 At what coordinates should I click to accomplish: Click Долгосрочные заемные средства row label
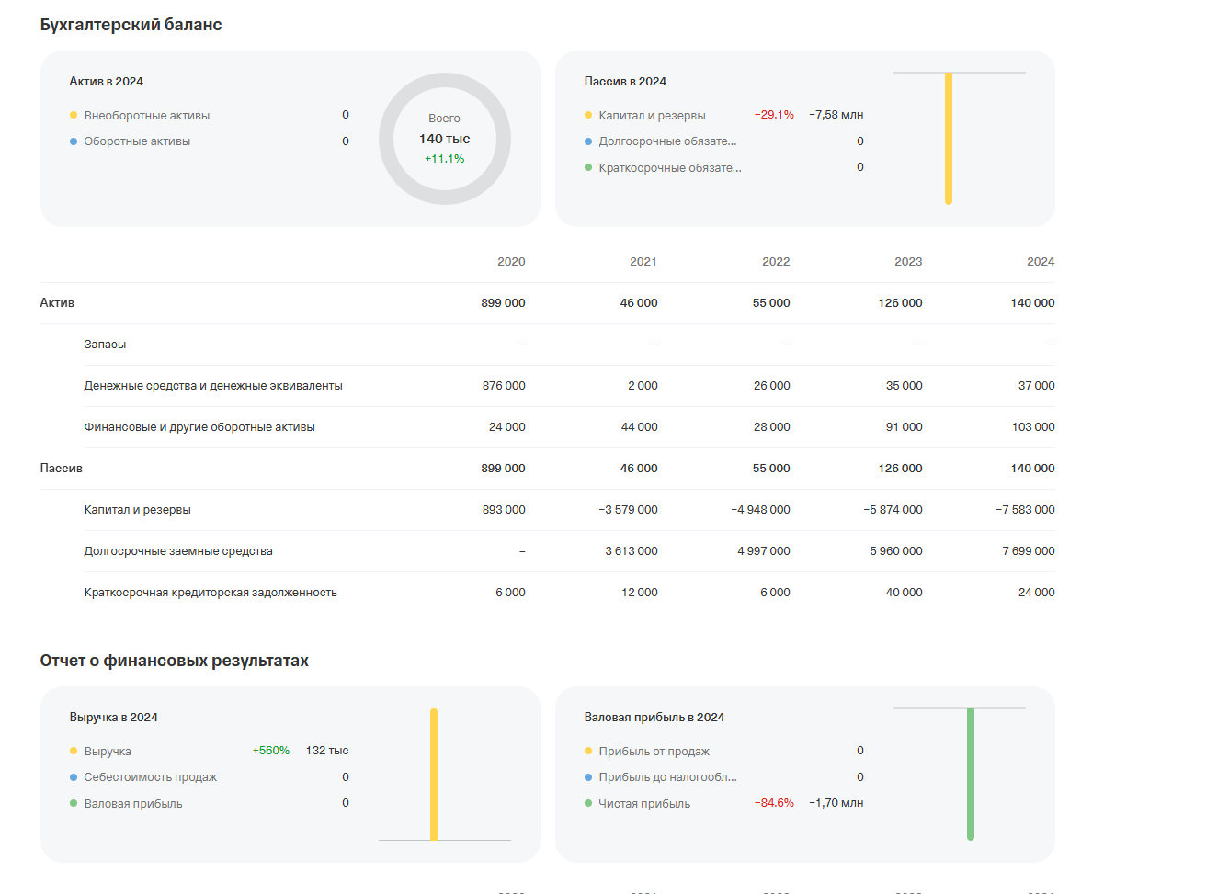178,551
